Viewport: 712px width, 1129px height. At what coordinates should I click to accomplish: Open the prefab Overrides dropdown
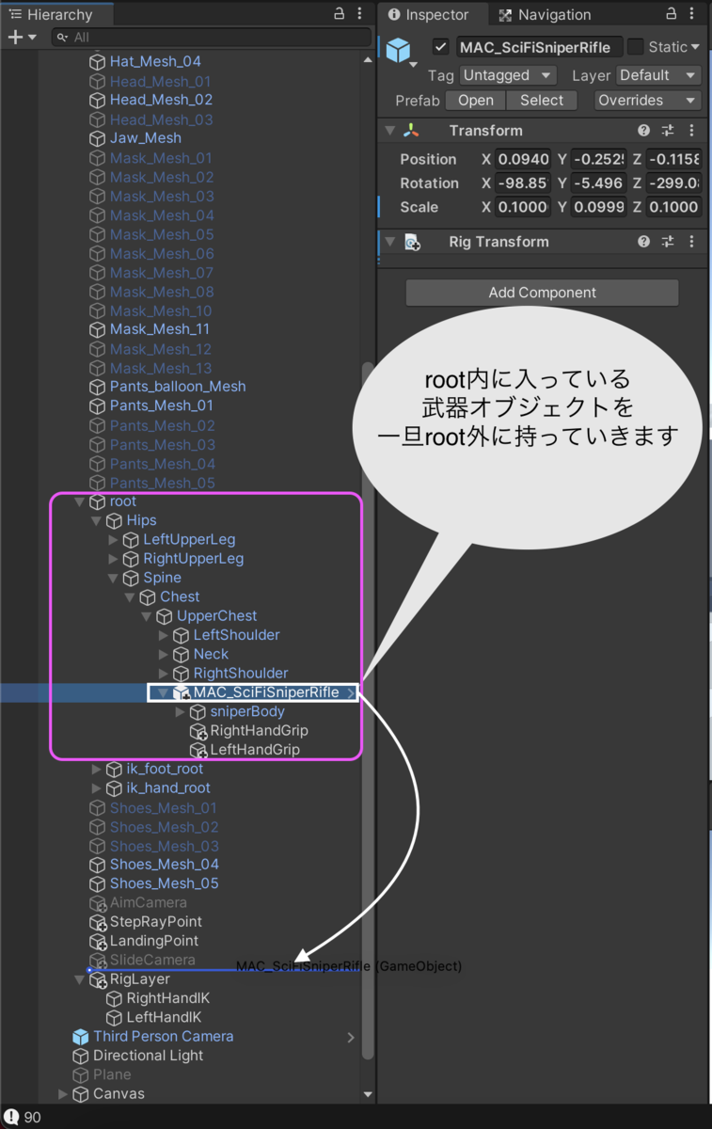tap(648, 101)
